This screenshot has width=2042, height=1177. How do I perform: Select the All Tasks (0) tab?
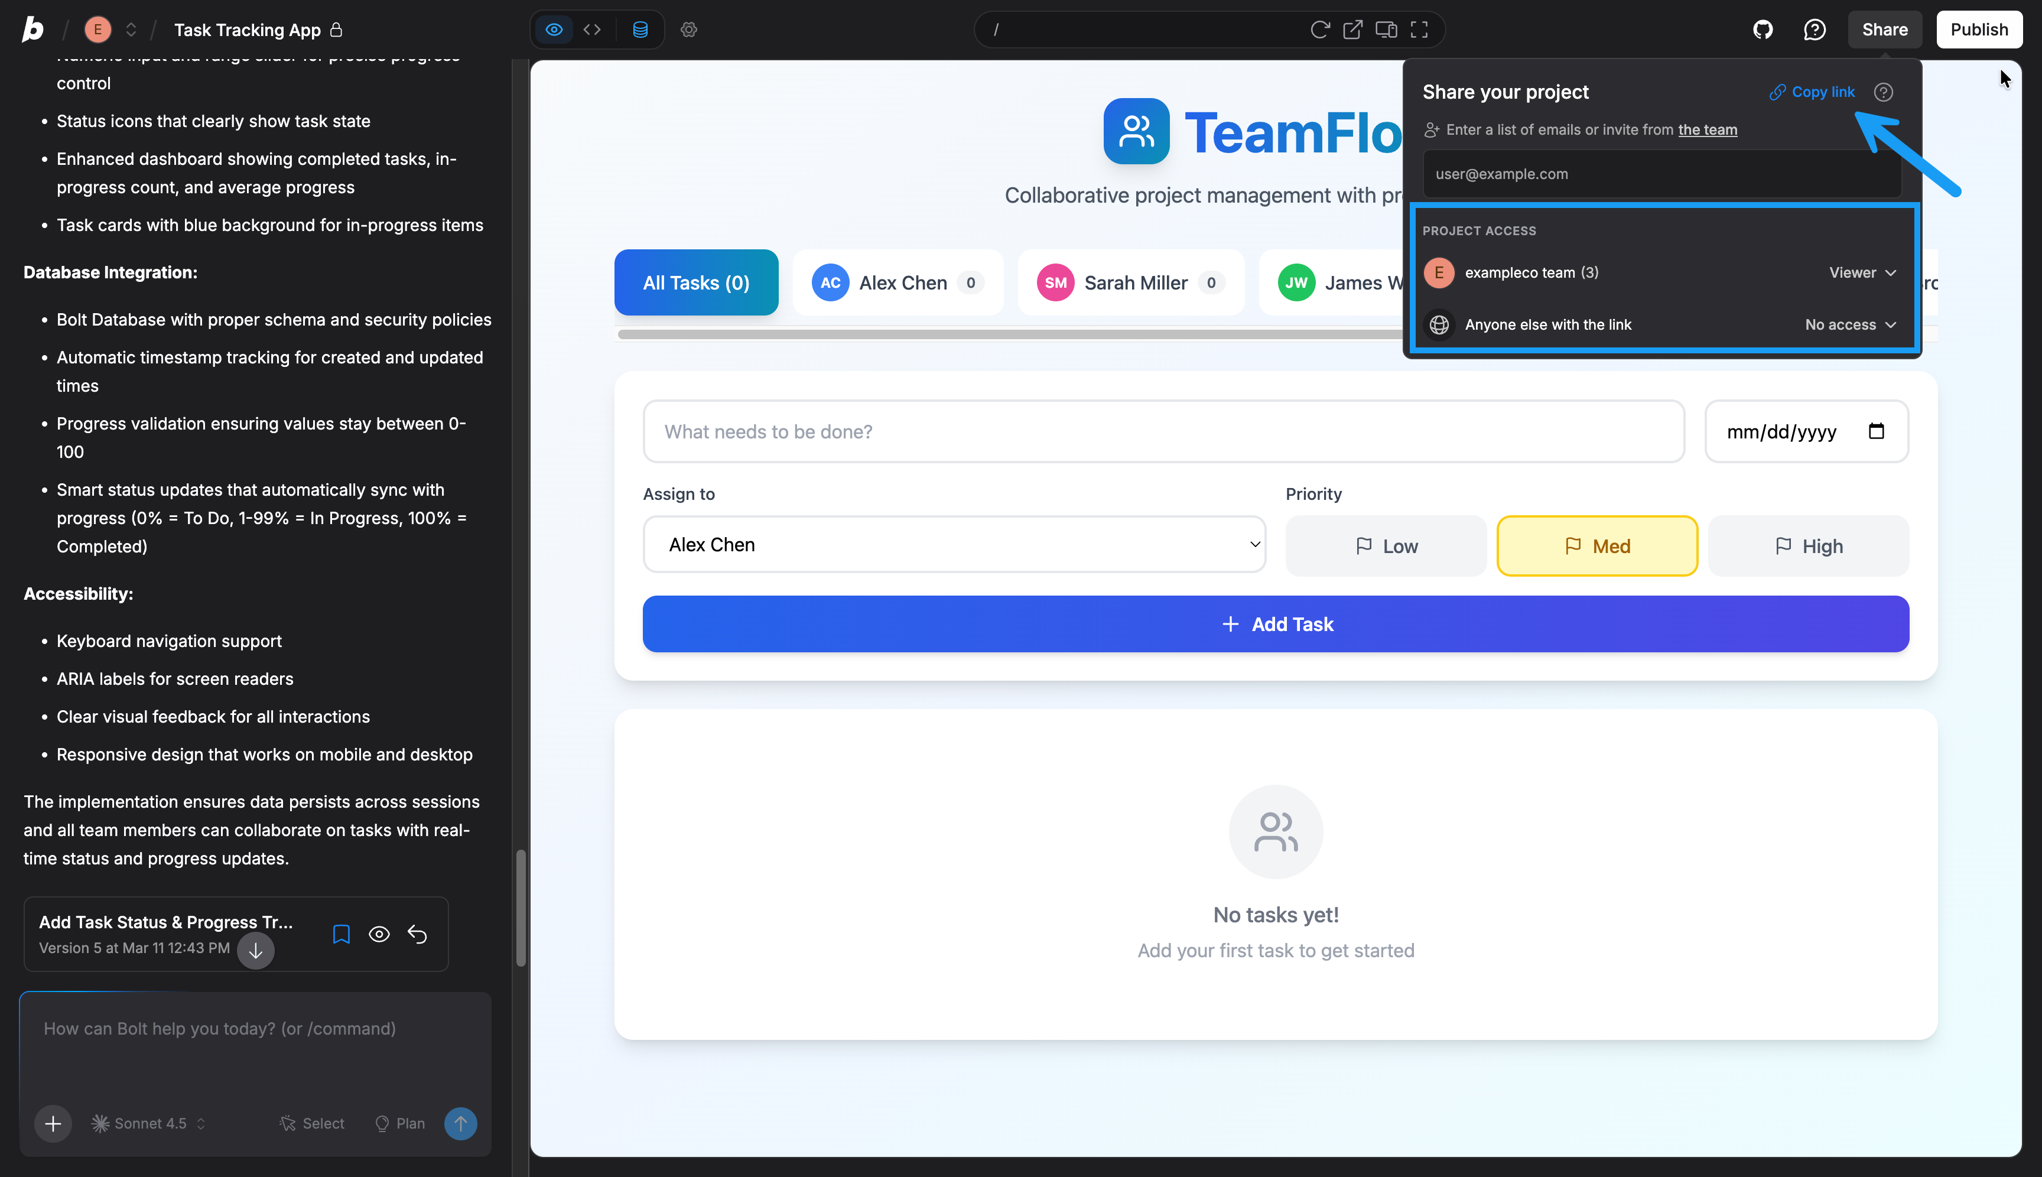coord(696,283)
